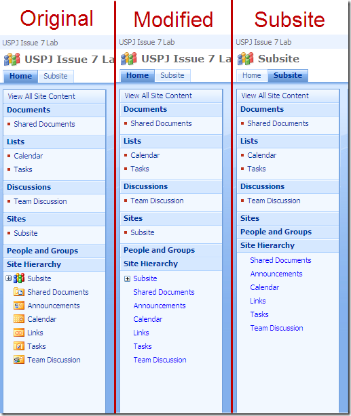Image resolution: width=351 pixels, height=416 pixels.
Task: Click USPJ Issue 7 Lab breadcrumb in Subsite panel
Action: (263, 42)
